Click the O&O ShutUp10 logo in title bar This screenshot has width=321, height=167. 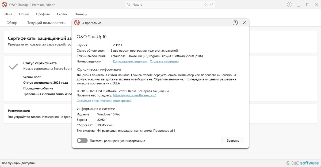pos(5,5)
